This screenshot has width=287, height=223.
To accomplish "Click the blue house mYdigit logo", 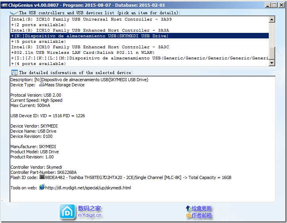I will pos(67,212).
